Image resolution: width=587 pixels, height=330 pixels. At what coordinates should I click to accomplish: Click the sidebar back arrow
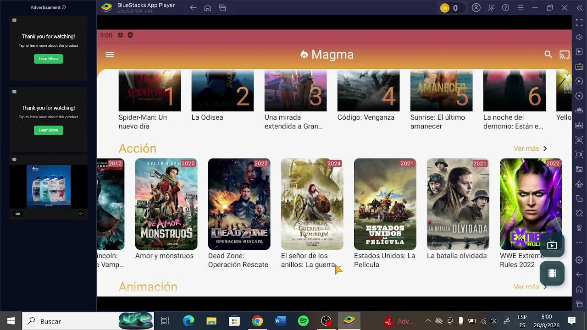[x=579, y=275]
